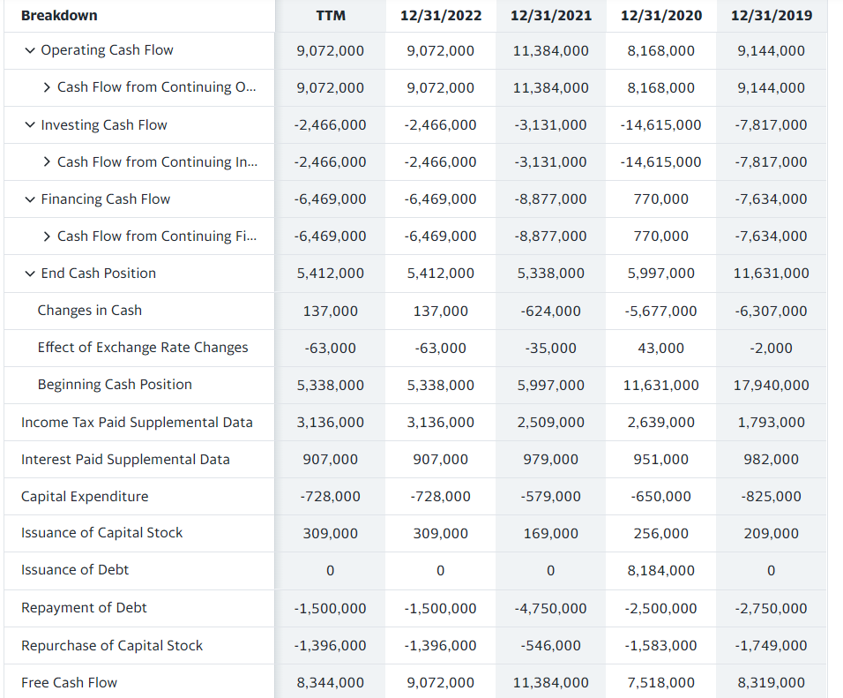Click Capital Expenditure 2020 value -650,000
This screenshot has width=843, height=698.
pyautogui.click(x=661, y=498)
